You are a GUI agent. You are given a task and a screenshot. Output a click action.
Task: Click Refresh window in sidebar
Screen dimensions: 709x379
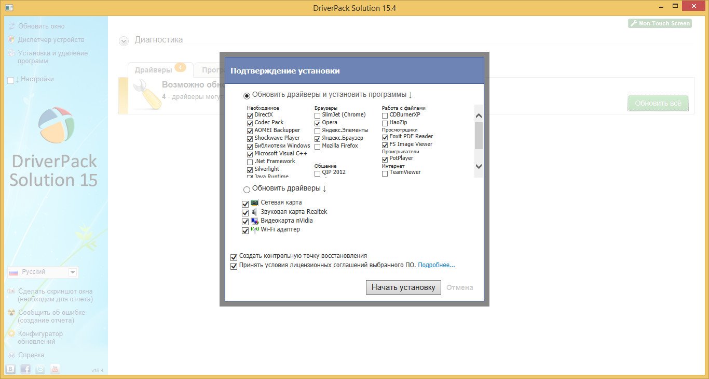(42, 26)
